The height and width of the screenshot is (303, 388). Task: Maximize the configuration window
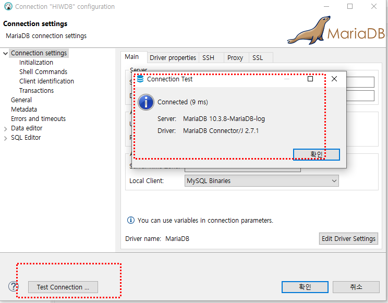[x=350, y=6]
